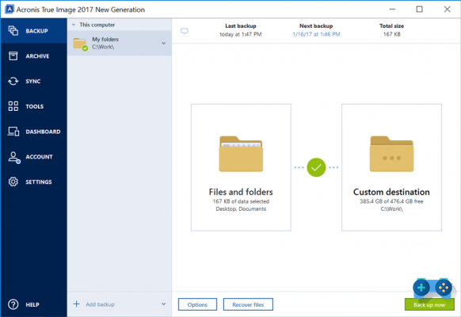Image resolution: width=461 pixels, height=317 pixels.
Task: Click the 'today at 1:47 PM' text
Action: (241, 34)
